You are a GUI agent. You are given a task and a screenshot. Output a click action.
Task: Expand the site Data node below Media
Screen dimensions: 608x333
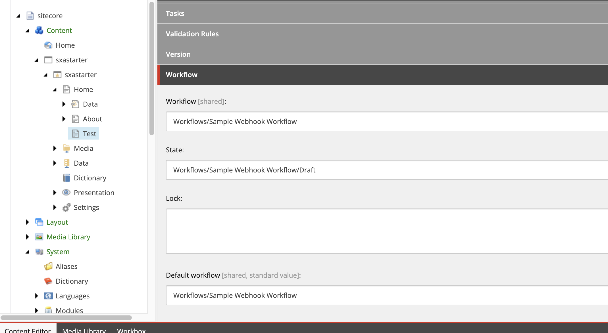[x=55, y=163]
